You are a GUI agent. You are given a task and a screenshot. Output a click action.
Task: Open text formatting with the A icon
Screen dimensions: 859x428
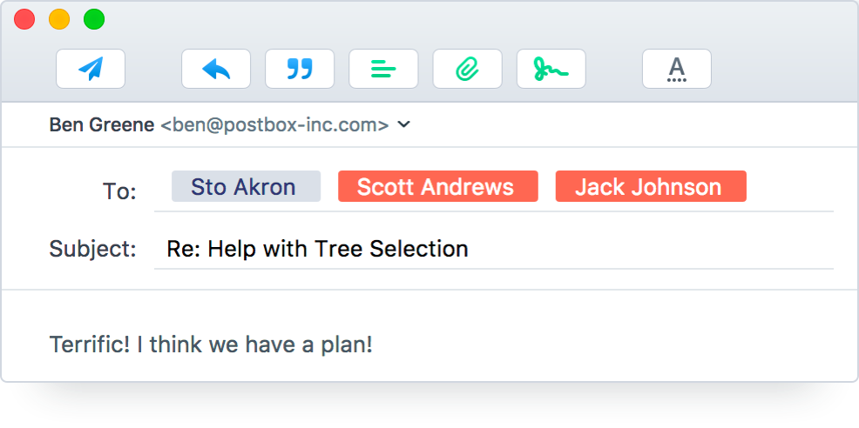point(676,69)
